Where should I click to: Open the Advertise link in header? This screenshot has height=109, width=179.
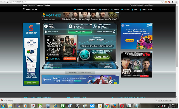[79, 9]
